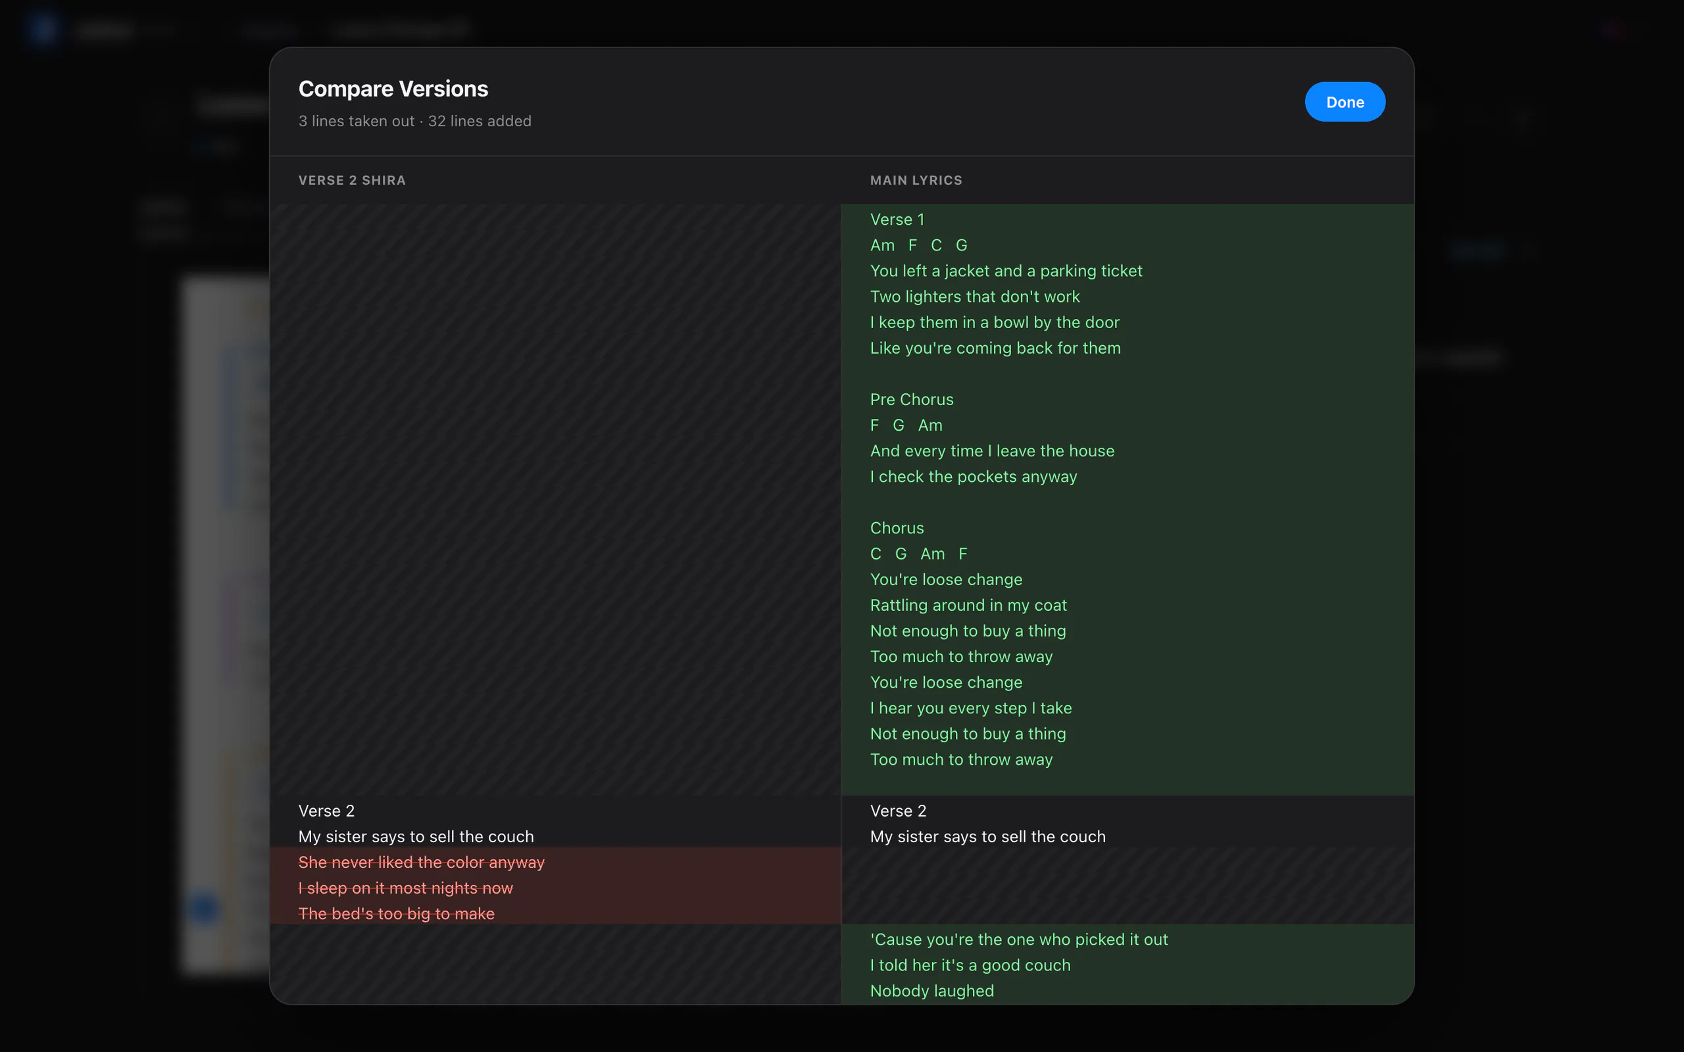Click 'Two lighters that don't work' line
The width and height of the screenshot is (1684, 1052).
pyautogui.click(x=974, y=297)
